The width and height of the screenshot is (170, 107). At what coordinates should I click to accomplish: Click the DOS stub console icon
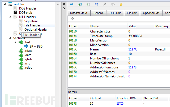click(x=16, y=13)
